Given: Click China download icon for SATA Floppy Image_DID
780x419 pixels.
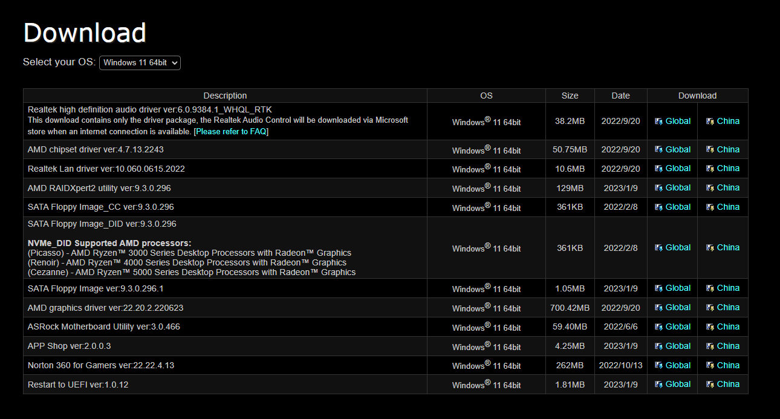Looking at the screenshot, I should click(710, 247).
